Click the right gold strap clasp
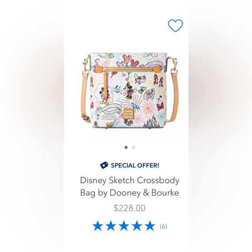The height and width of the screenshot is (252, 252). pos(174,66)
